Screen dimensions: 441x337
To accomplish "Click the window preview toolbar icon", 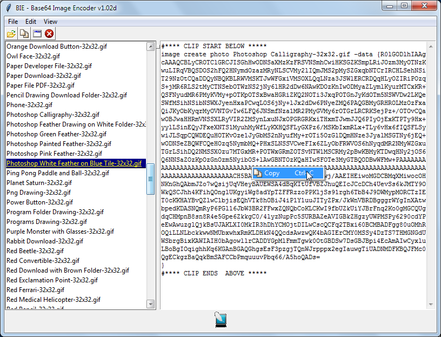I will click(37, 33).
